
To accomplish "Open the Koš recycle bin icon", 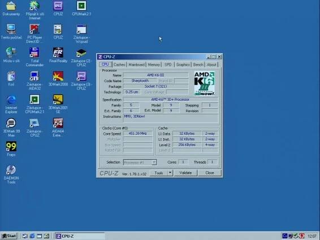I will coord(11,76).
